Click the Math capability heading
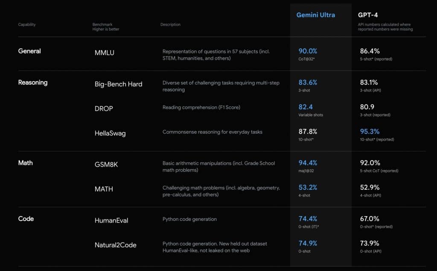 coord(25,163)
